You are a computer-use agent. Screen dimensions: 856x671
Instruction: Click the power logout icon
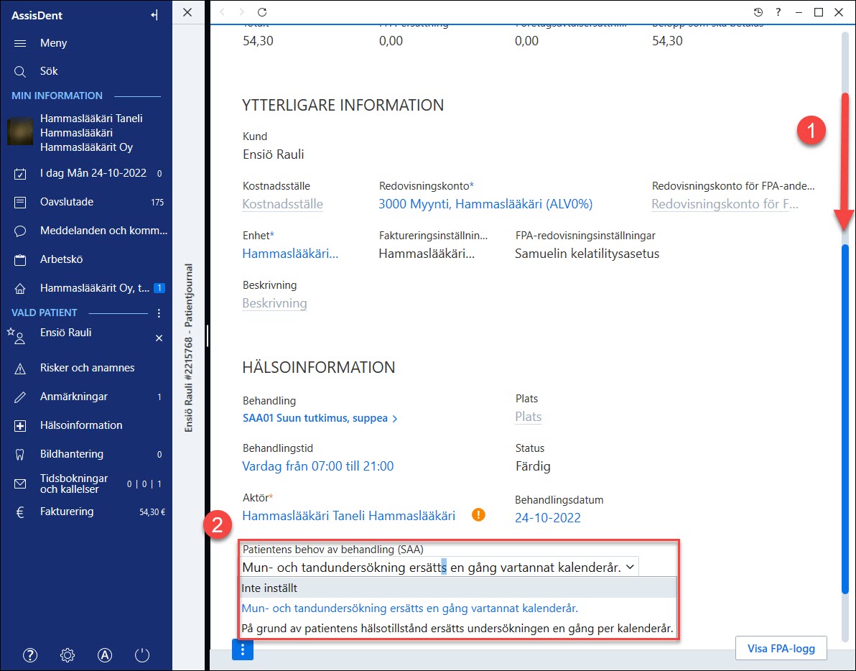tap(142, 655)
